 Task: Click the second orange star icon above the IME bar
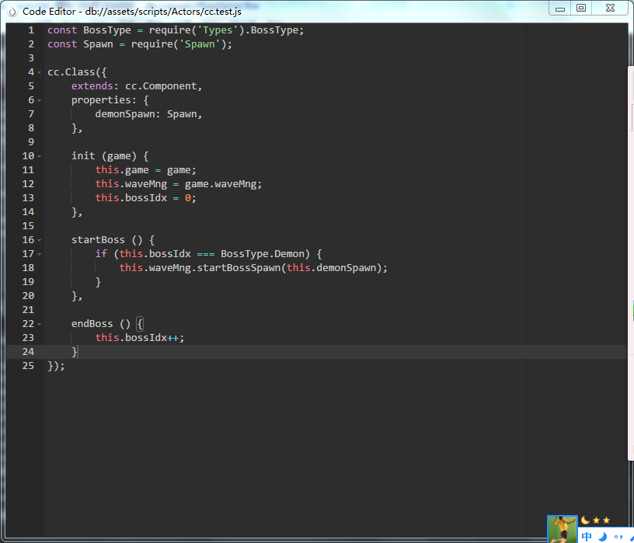click(x=606, y=520)
